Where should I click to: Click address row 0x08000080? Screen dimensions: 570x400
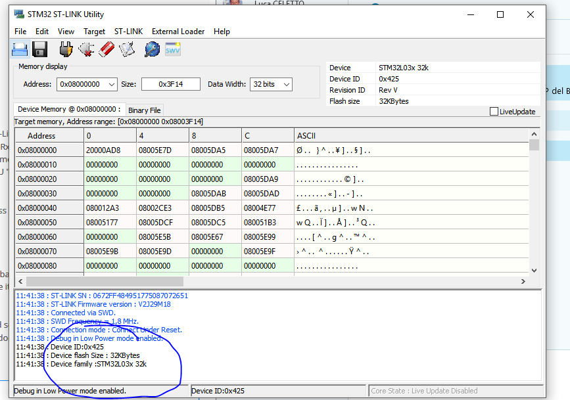pos(49,266)
